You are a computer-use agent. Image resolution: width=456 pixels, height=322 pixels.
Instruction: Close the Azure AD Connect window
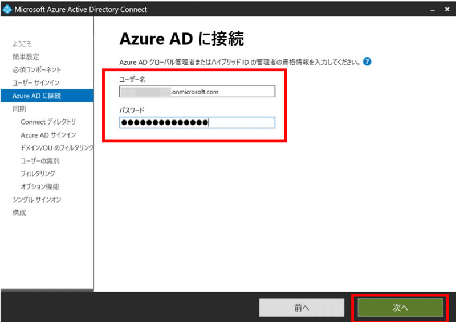tap(447, 10)
